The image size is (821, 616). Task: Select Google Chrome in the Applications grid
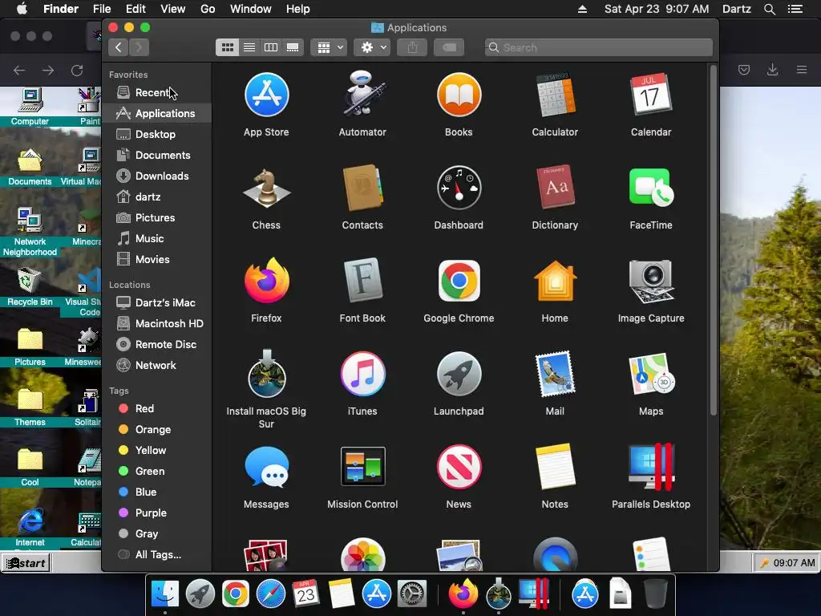point(459,281)
